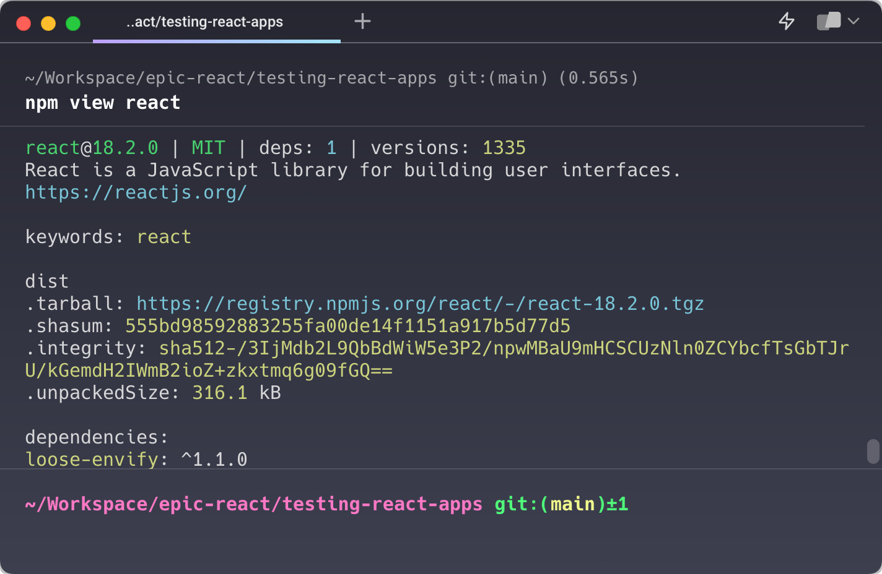
Task: Click the overlapping panes icon in title bar
Action: (829, 21)
